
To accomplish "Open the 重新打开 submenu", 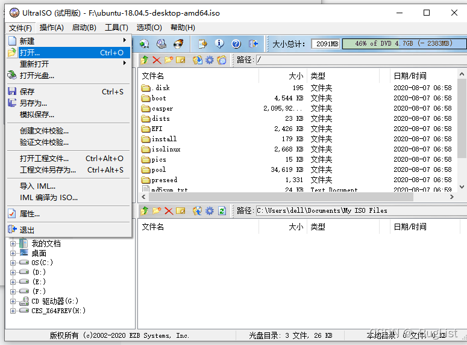I will point(69,64).
